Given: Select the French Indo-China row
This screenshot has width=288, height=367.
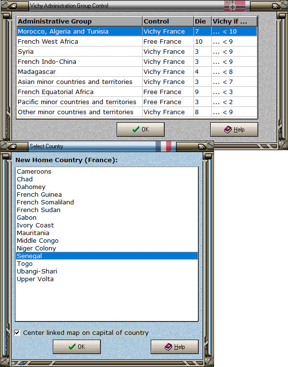Looking at the screenshot, I should point(137,61).
